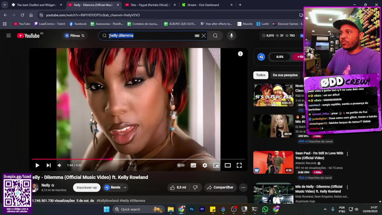Dislike the video

195,187
